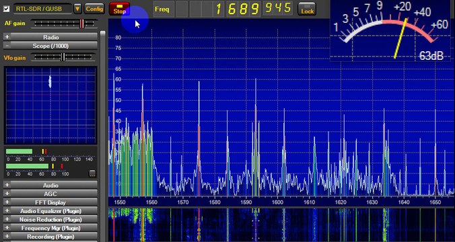Click the digit 1 in the frequency display
The width and height of the screenshot is (455, 242).
[x=219, y=9]
